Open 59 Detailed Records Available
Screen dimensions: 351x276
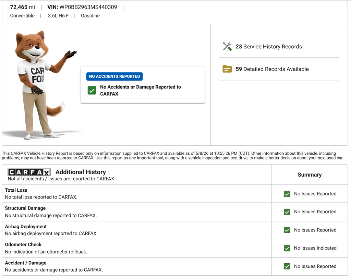pos(272,69)
